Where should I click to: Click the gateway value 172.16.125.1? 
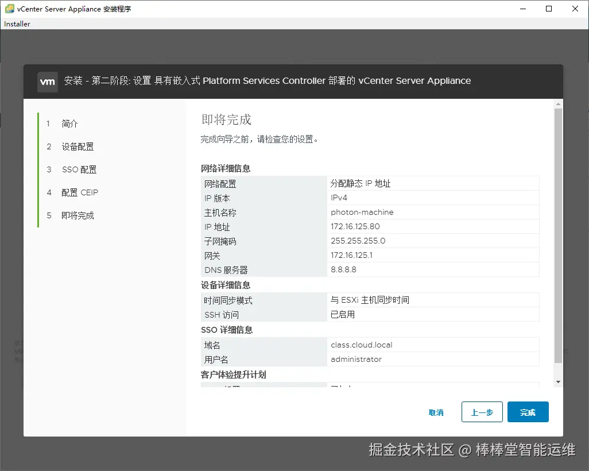point(351,255)
